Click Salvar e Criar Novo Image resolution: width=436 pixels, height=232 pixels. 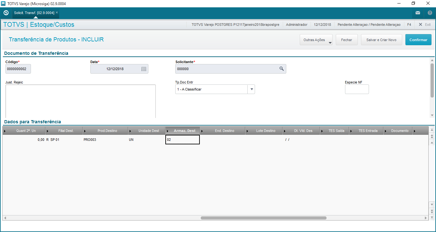coord(381,40)
